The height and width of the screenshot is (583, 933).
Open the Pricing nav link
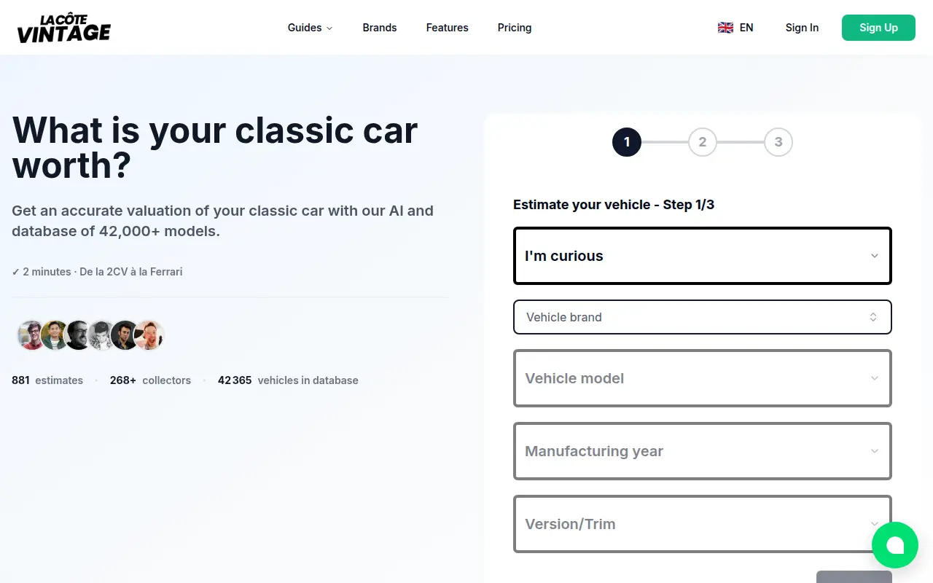tap(515, 28)
